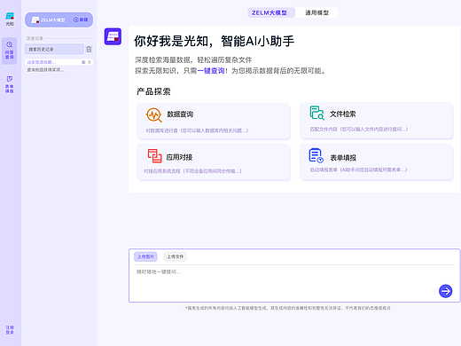Open the 应用对接 card title

click(x=179, y=157)
